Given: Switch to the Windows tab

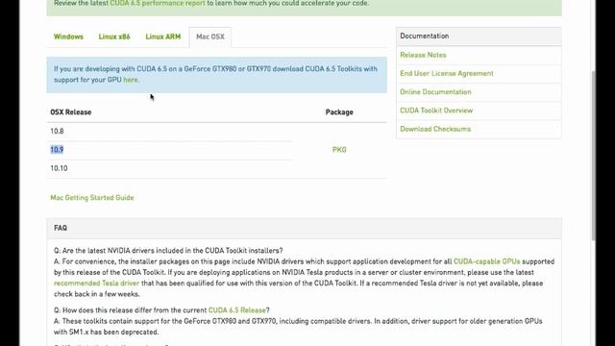Looking at the screenshot, I should pos(68,37).
